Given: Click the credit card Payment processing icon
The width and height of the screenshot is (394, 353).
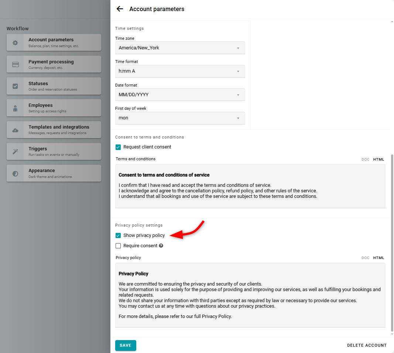Looking at the screenshot, I should 15,64.
